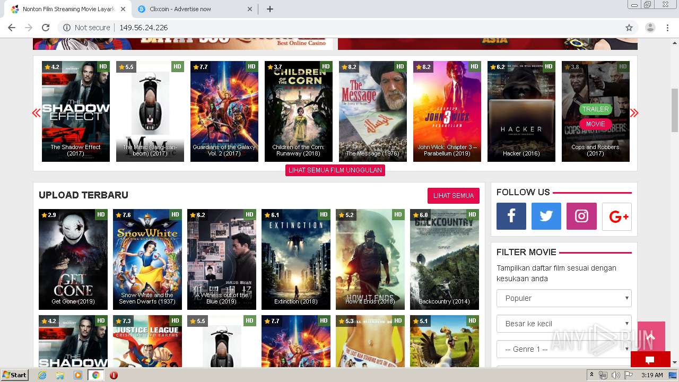This screenshot has width=679, height=382.
Task: Click the taskbar clock showing 3:19 AM
Action: pos(652,375)
